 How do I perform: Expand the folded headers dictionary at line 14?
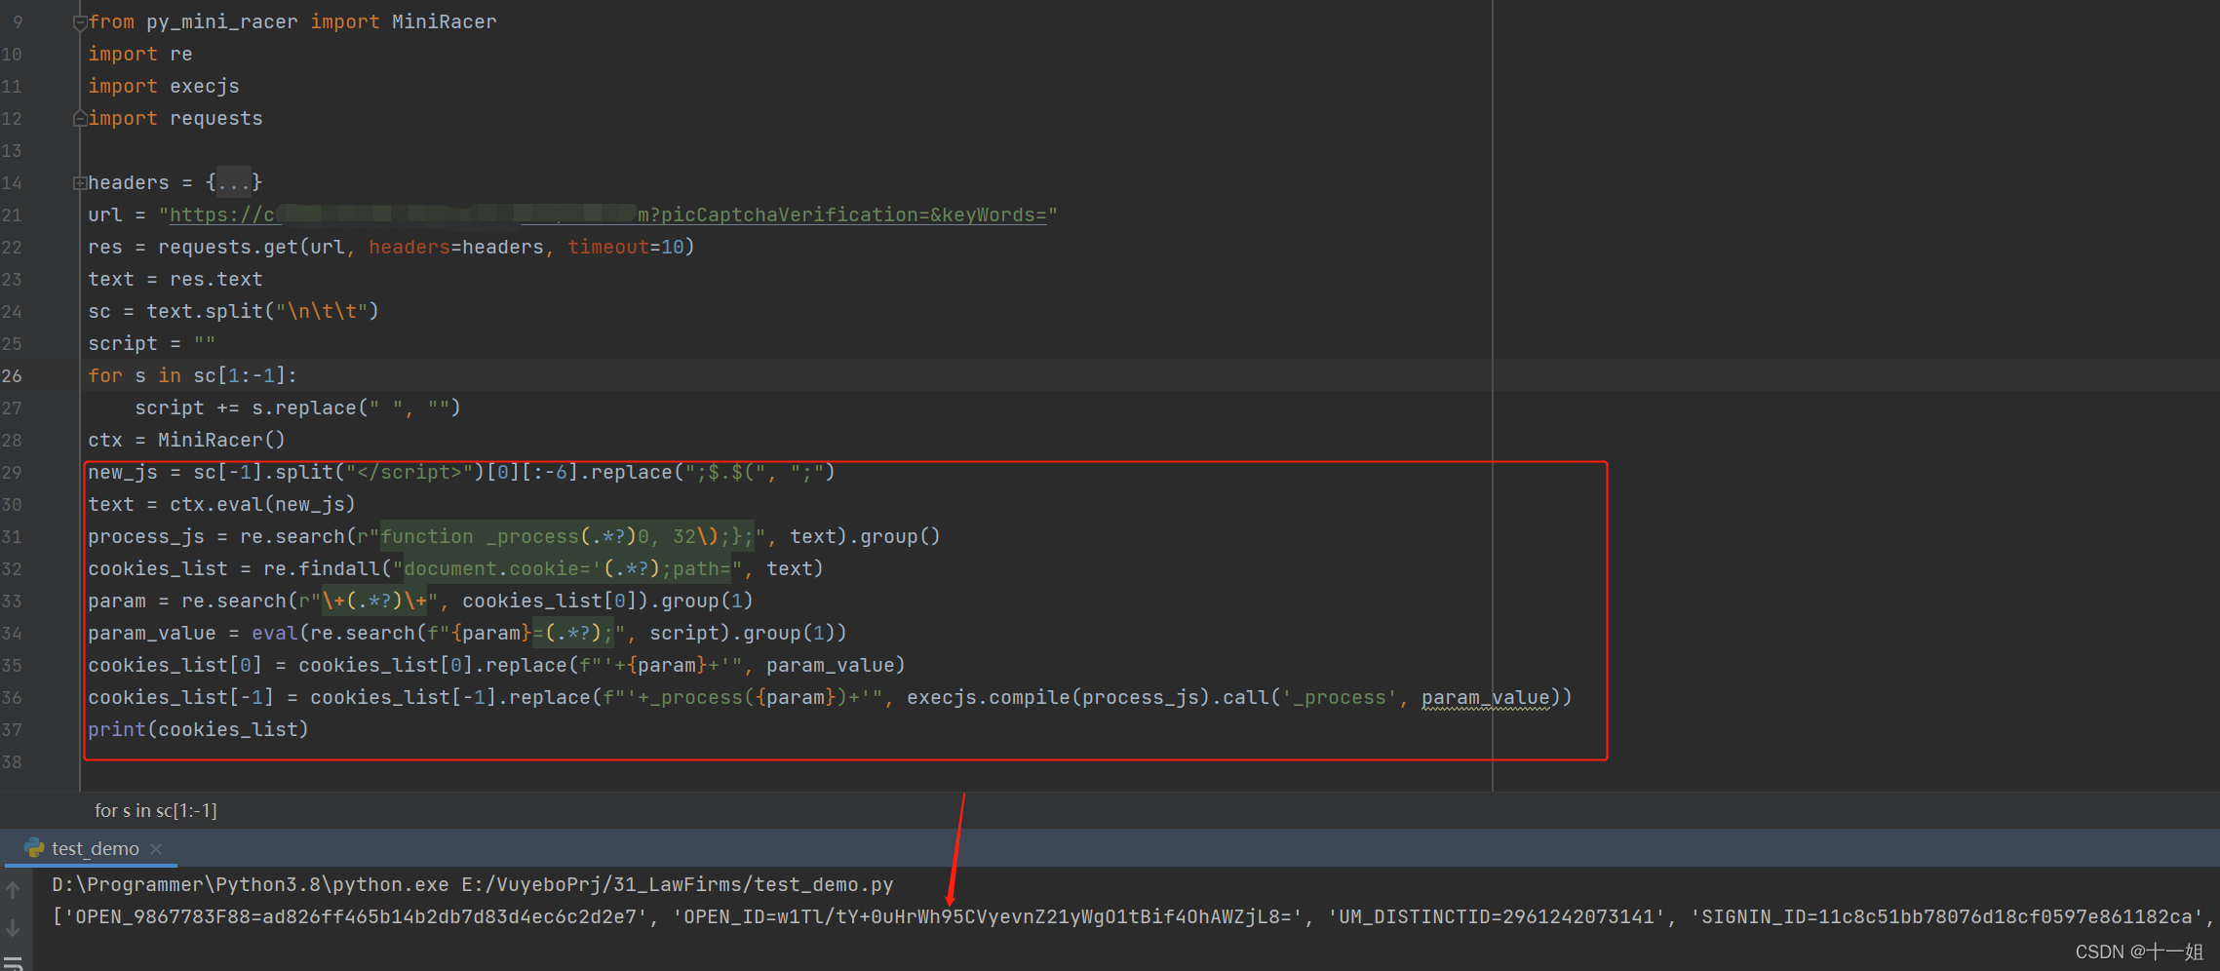coord(80,182)
